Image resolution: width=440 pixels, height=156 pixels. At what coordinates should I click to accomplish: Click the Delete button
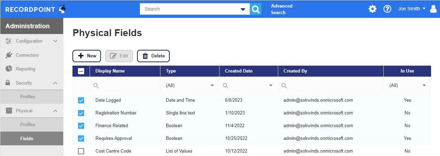(153, 56)
